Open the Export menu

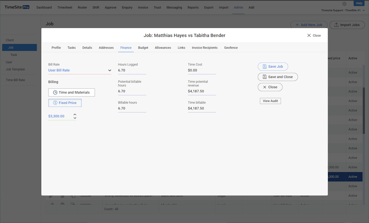click(x=209, y=8)
